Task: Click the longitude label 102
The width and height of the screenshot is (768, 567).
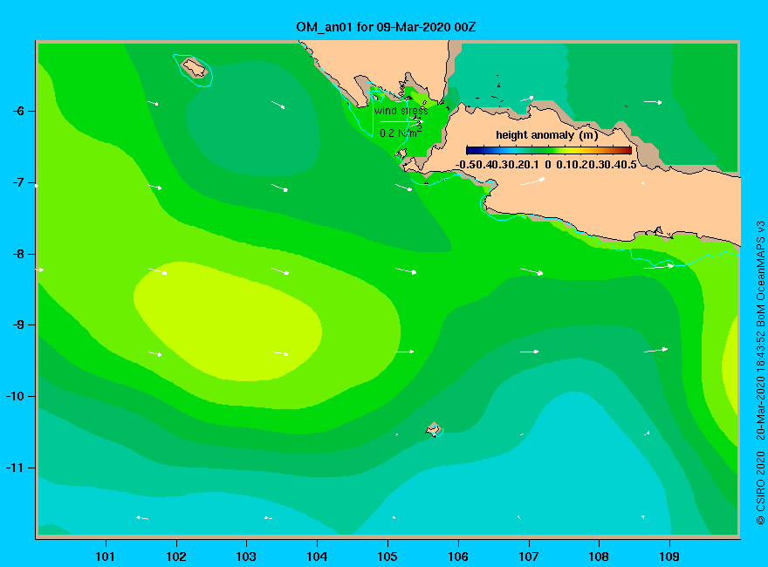Action: pyautogui.click(x=175, y=557)
